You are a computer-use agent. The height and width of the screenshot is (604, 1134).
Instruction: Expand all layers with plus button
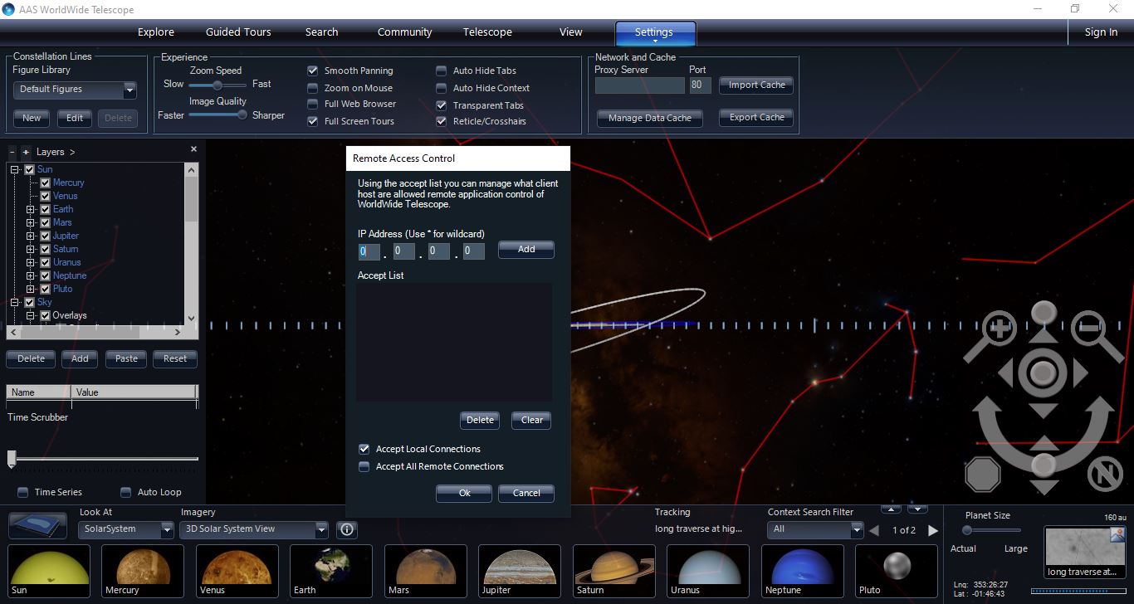[x=26, y=152]
